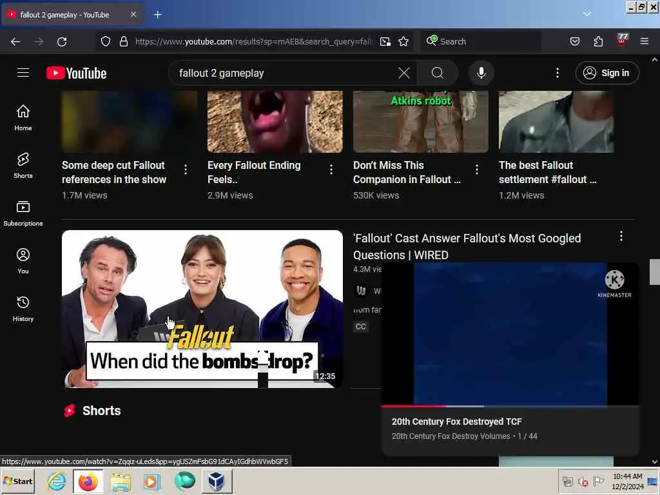Open the YouTube guide hamburger menu
Viewport: 660px width, 495px height.
pyautogui.click(x=23, y=73)
